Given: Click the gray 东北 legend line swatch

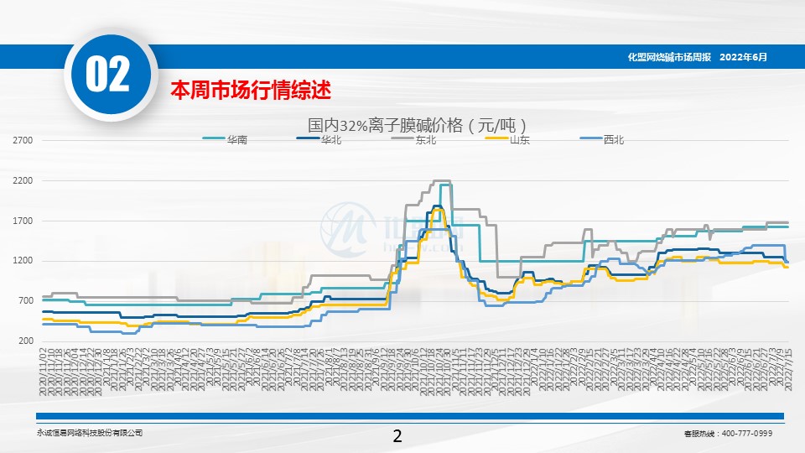Looking at the screenshot, I should click(402, 138).
